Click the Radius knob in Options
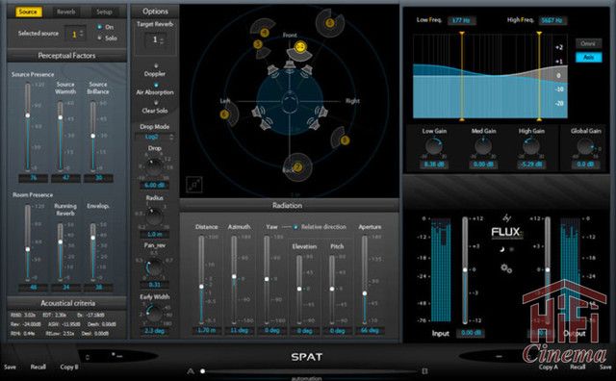The height and width of the screenshot is (381, 616). click(x=154, y=216)
